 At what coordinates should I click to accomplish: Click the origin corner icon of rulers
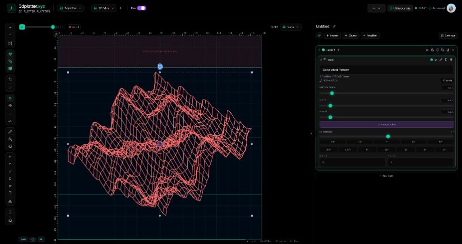click(55, 34)
